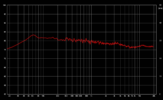Select the 70 value on left axis
163x100 pixels.
tap(5, 59)
